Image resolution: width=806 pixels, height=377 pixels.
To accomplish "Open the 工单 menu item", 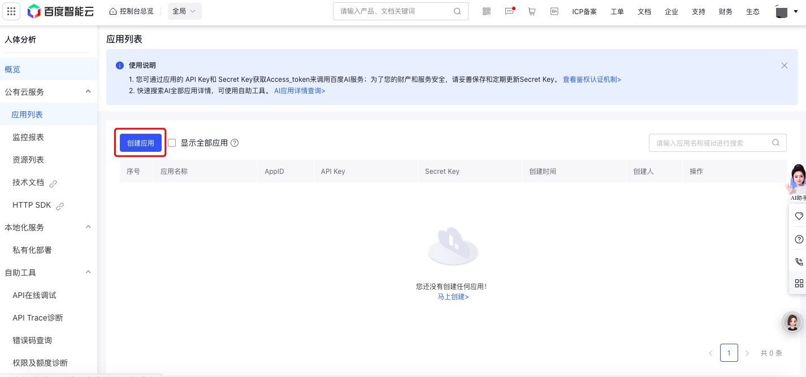I will tap(617, 11).
